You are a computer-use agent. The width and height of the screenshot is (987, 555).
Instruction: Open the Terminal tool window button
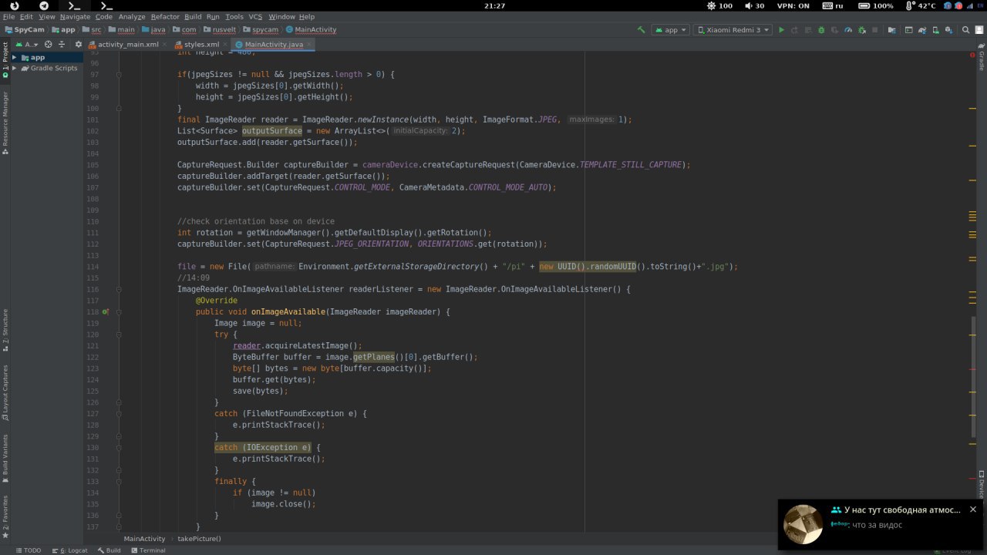tap(148, 550)
